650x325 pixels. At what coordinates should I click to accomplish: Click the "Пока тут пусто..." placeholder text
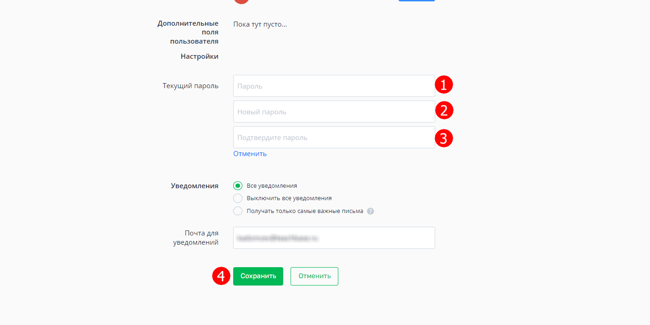260,24
